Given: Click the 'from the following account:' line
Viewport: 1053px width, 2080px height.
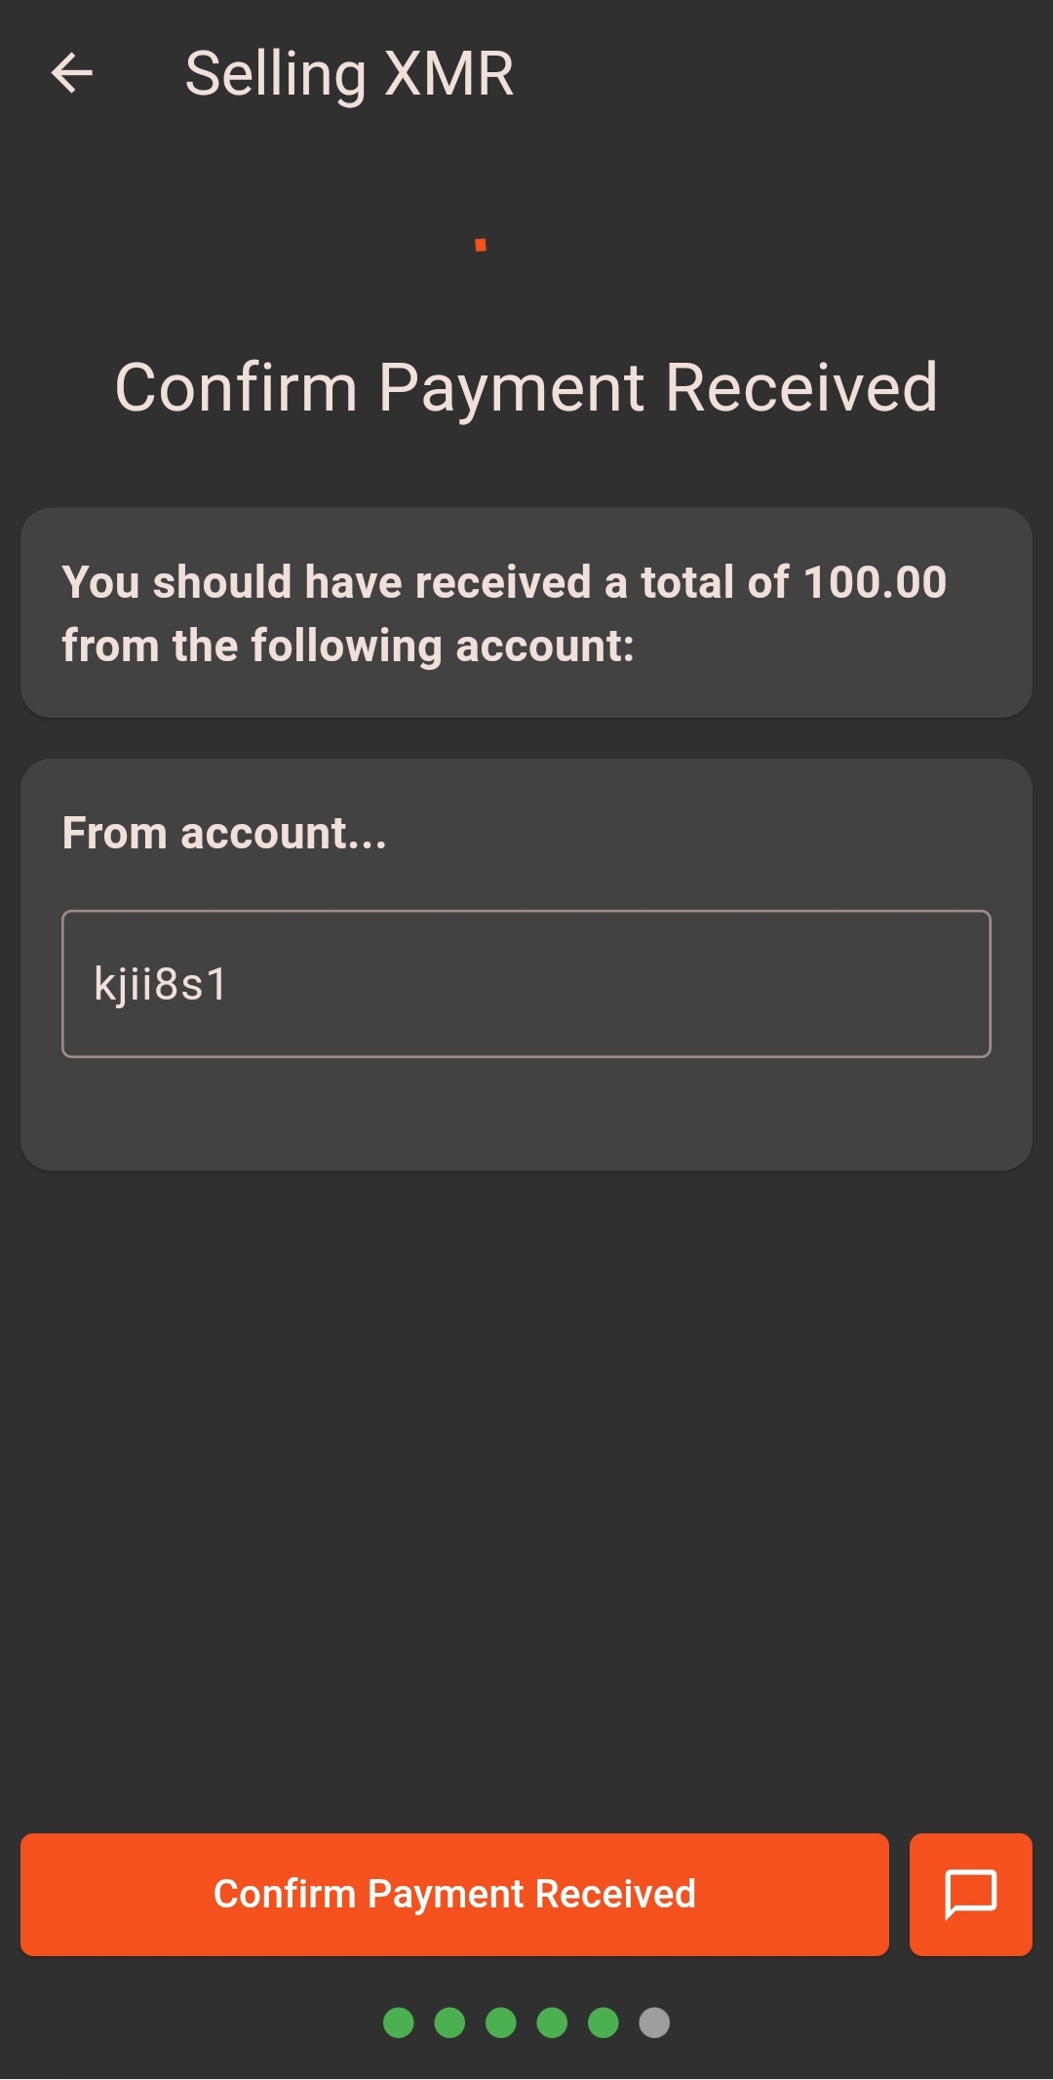Looking at the screenshot, I should 348,646.
